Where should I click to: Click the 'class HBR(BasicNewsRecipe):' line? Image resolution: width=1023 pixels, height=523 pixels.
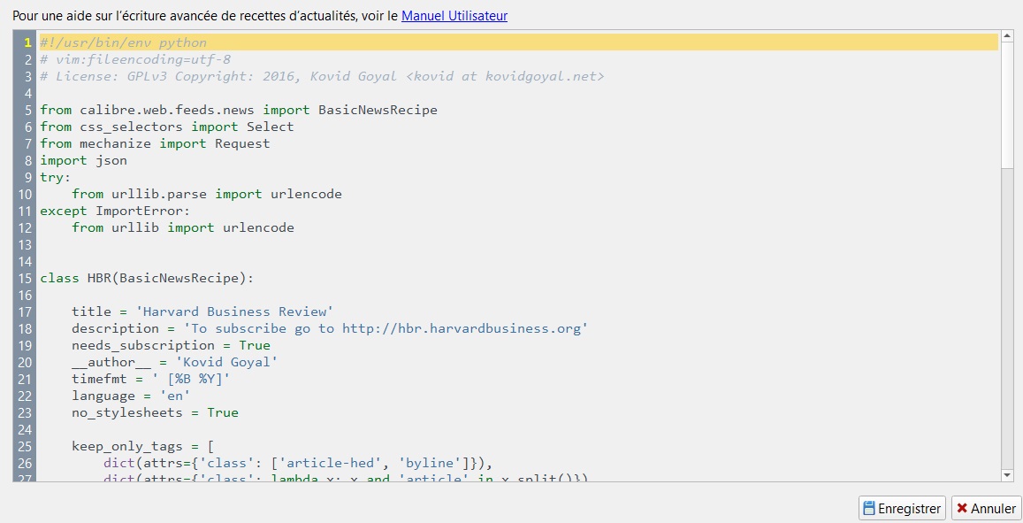click(x=147, y=278)
